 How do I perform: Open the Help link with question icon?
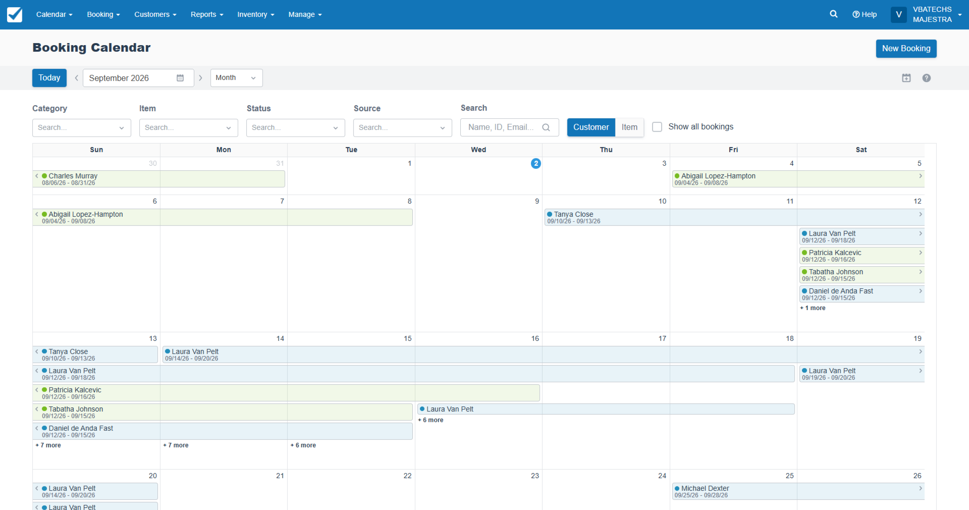point(864,14)
